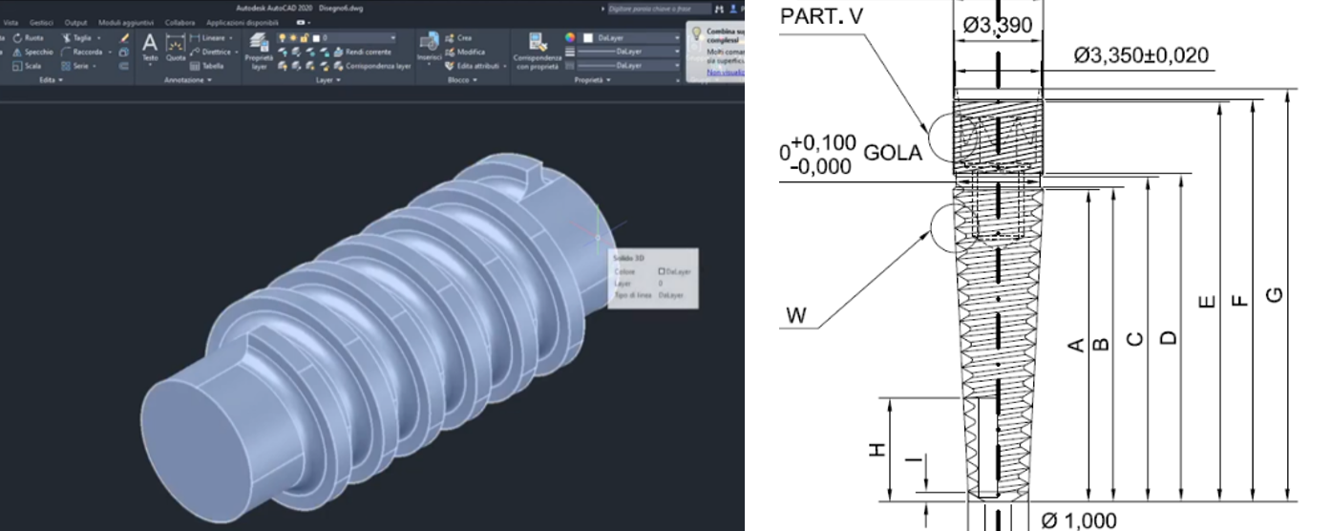
Task: Activate the Scala scale tool
Action: point(28,66)
